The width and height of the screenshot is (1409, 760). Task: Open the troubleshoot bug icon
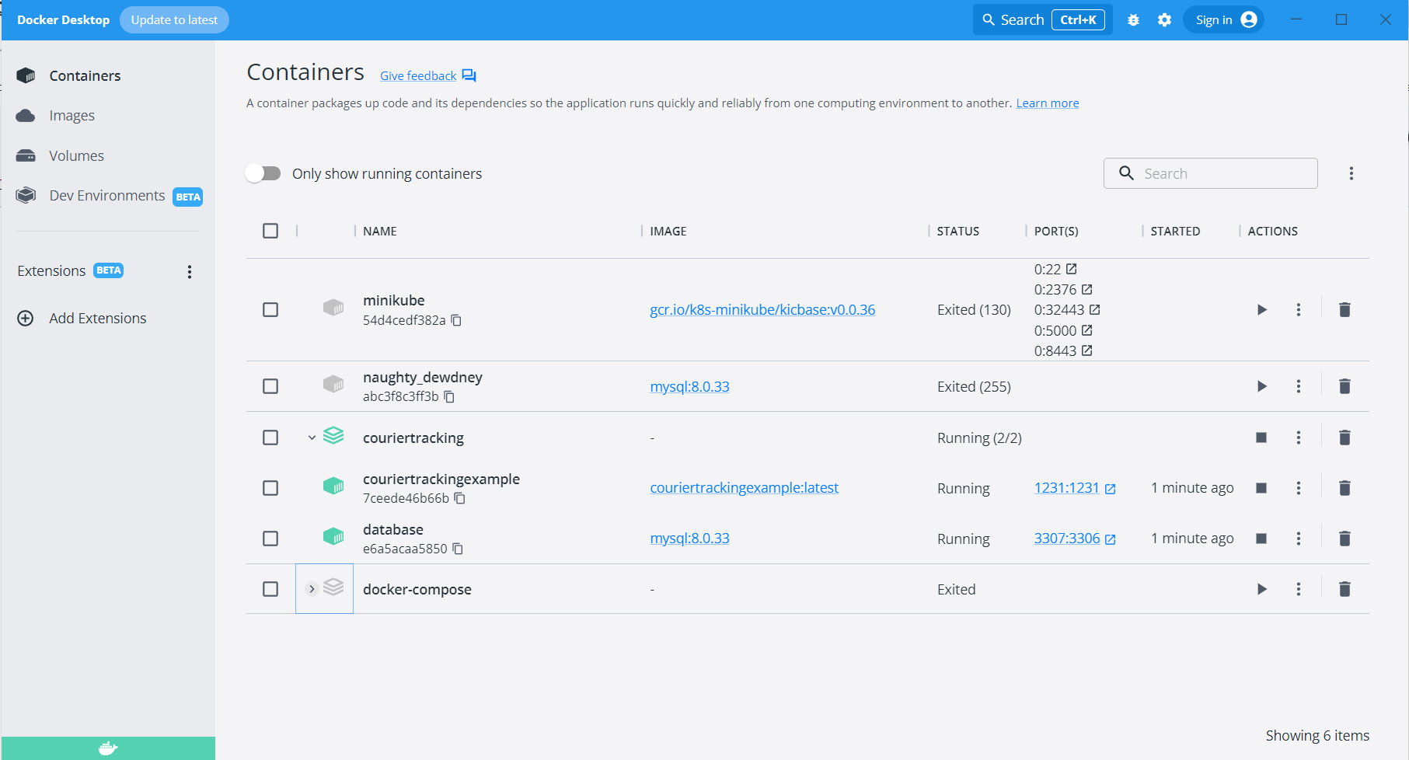pos(1133,20)
